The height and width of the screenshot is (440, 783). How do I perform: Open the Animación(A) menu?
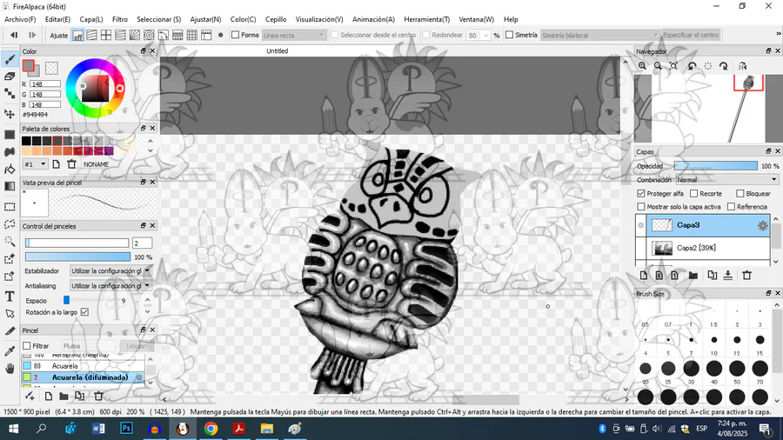(373, 19)
